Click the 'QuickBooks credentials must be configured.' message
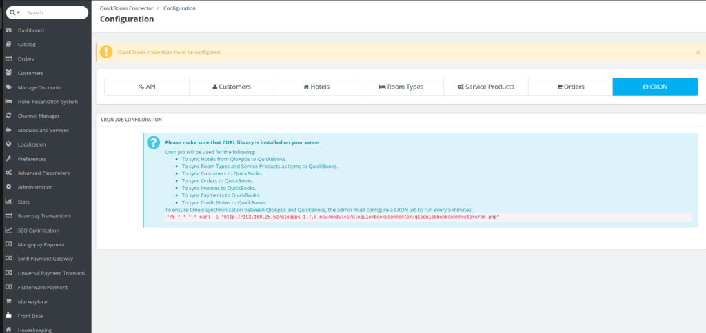The height and width of the screenshot is (333, 706). coord(170,52)
